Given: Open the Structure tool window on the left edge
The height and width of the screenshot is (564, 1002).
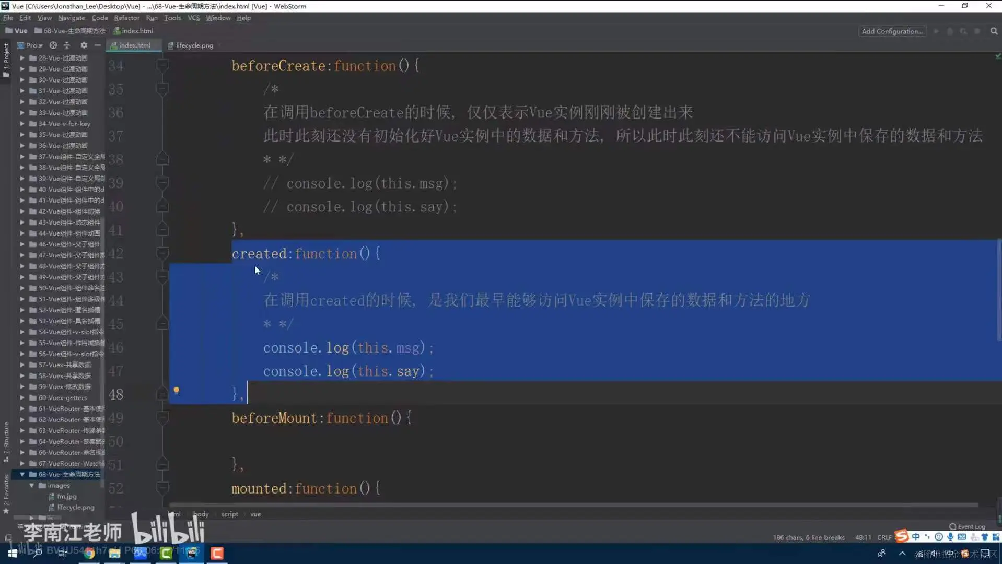Looking at the screenshot, I should point(6,439).
